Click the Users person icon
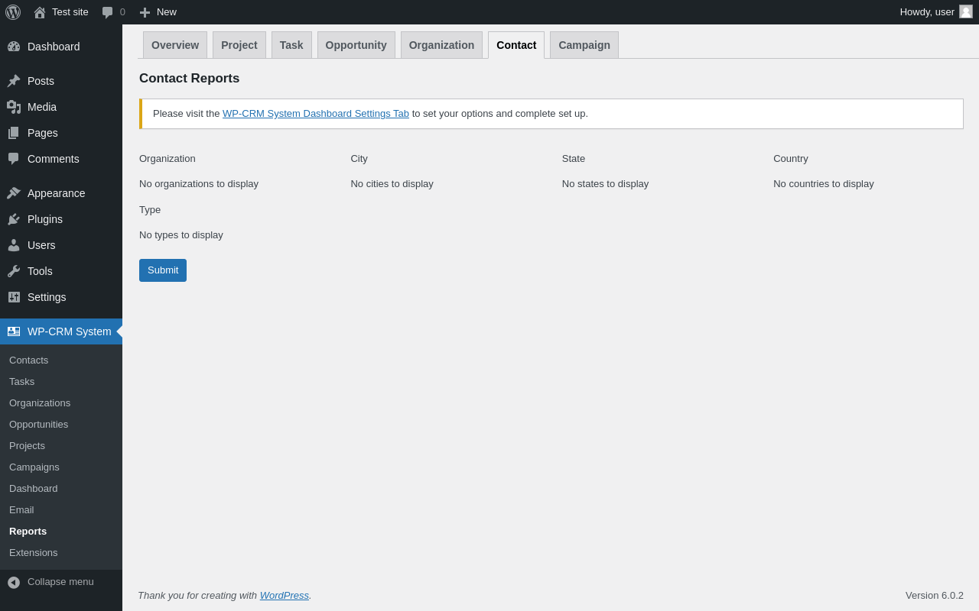 [x=14, y=245]
